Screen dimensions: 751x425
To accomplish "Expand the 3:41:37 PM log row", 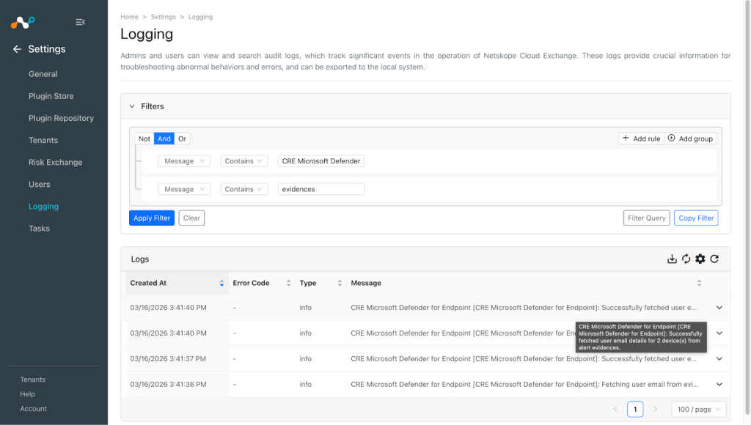I will click(719, 359).
